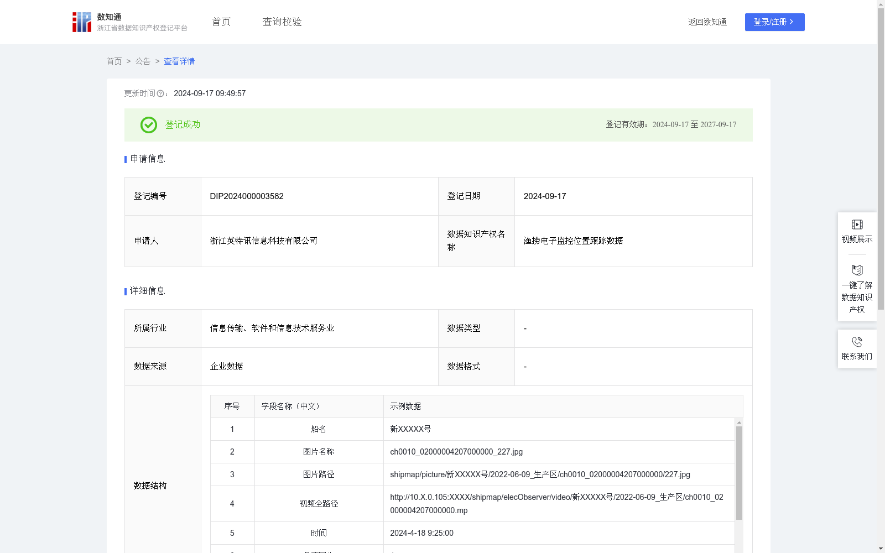Viewport: 885px width, 553px height.
Task: Click the table scrollbar up arrow
Action: tap(739, 422)
